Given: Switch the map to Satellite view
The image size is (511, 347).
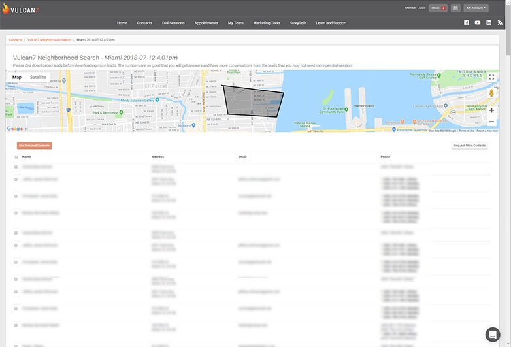Looking at the screenshot, I should coord(38,77).
